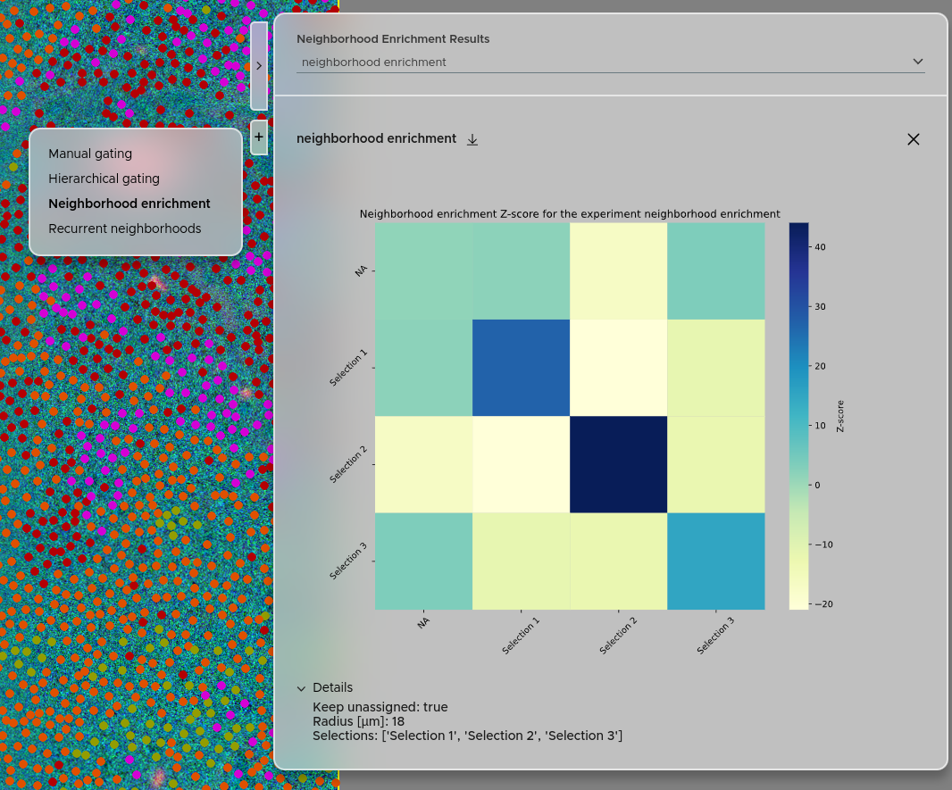Viewport: 952px width, 790px height.
Task: Select the Neighborhood enrichment menu entry
Action: point(129,204)
